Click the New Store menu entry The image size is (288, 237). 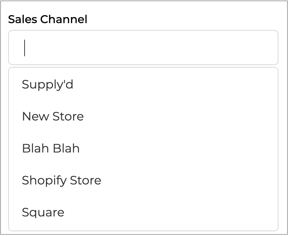(53, 117)
